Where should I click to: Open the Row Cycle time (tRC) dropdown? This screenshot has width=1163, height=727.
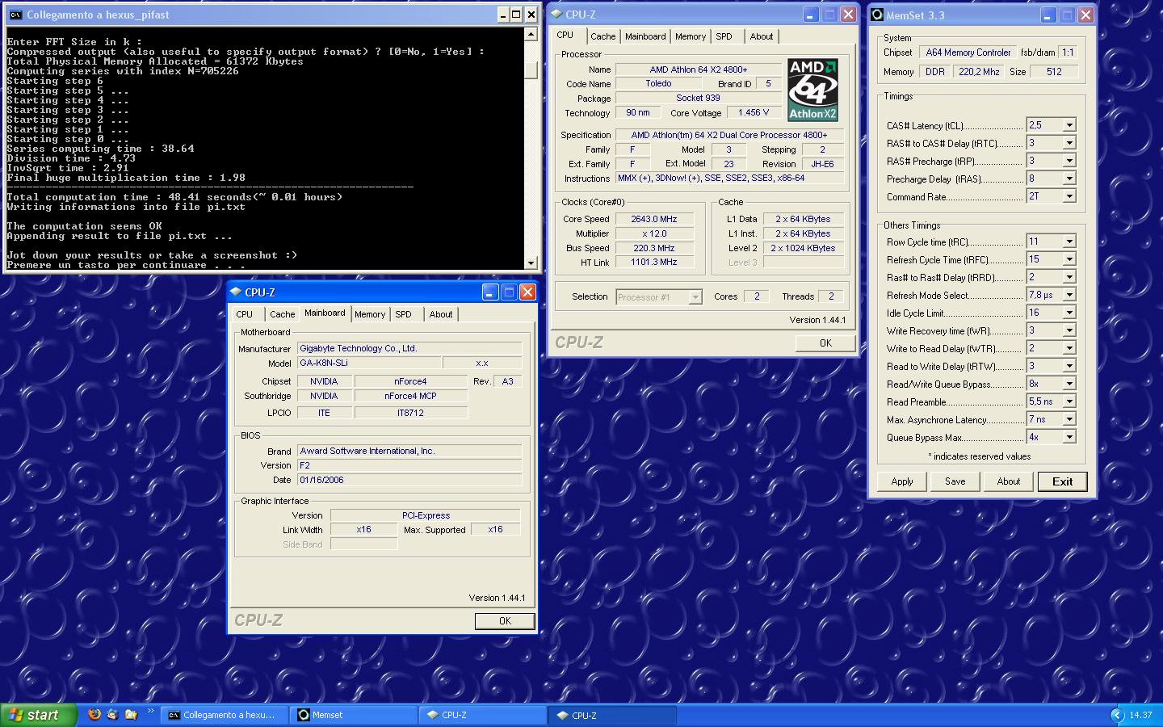click(x=1069, y=242)
